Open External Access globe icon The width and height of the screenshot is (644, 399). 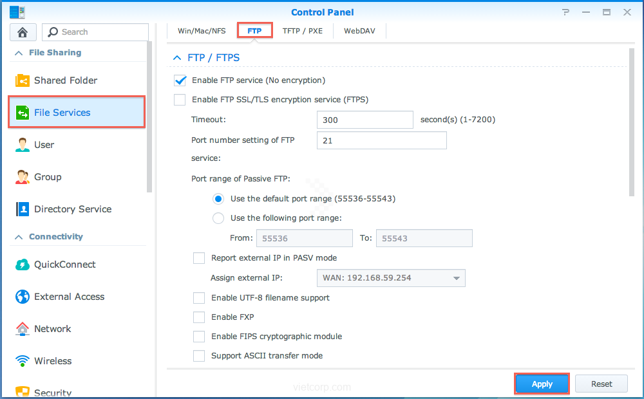pyautogui.click(x=23, y=297)
